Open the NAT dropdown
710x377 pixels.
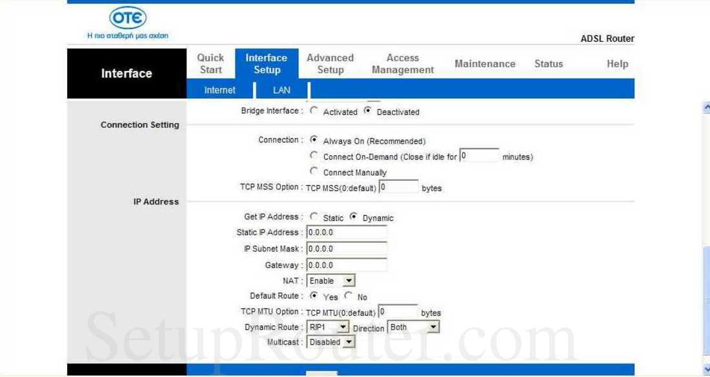[x=330, y=280]
